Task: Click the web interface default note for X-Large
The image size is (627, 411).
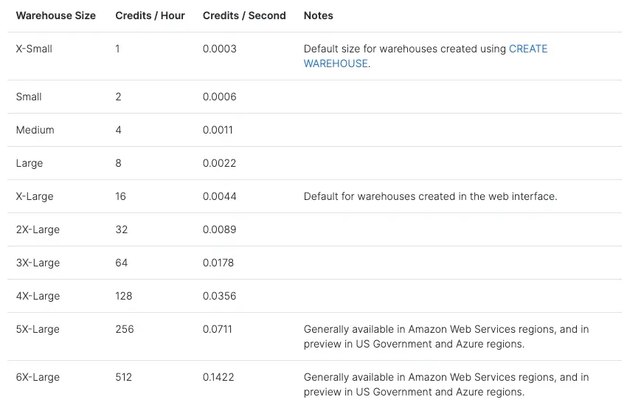Action: (x=430, y=196)
